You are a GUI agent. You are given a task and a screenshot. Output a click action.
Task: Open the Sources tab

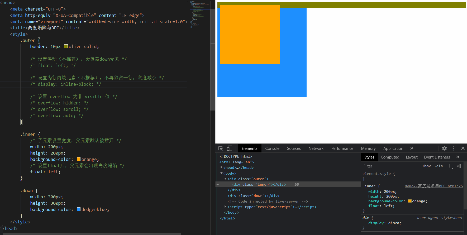(294, 148)
